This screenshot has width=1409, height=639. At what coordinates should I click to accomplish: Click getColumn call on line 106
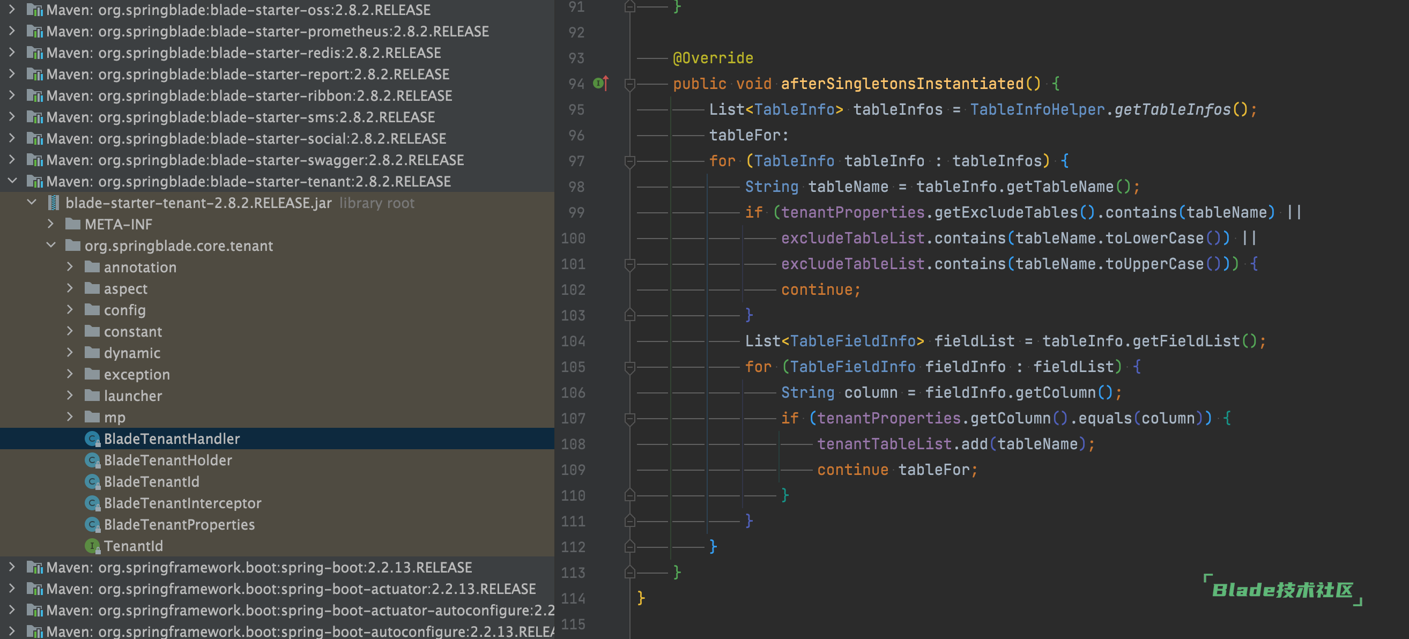1055,392
